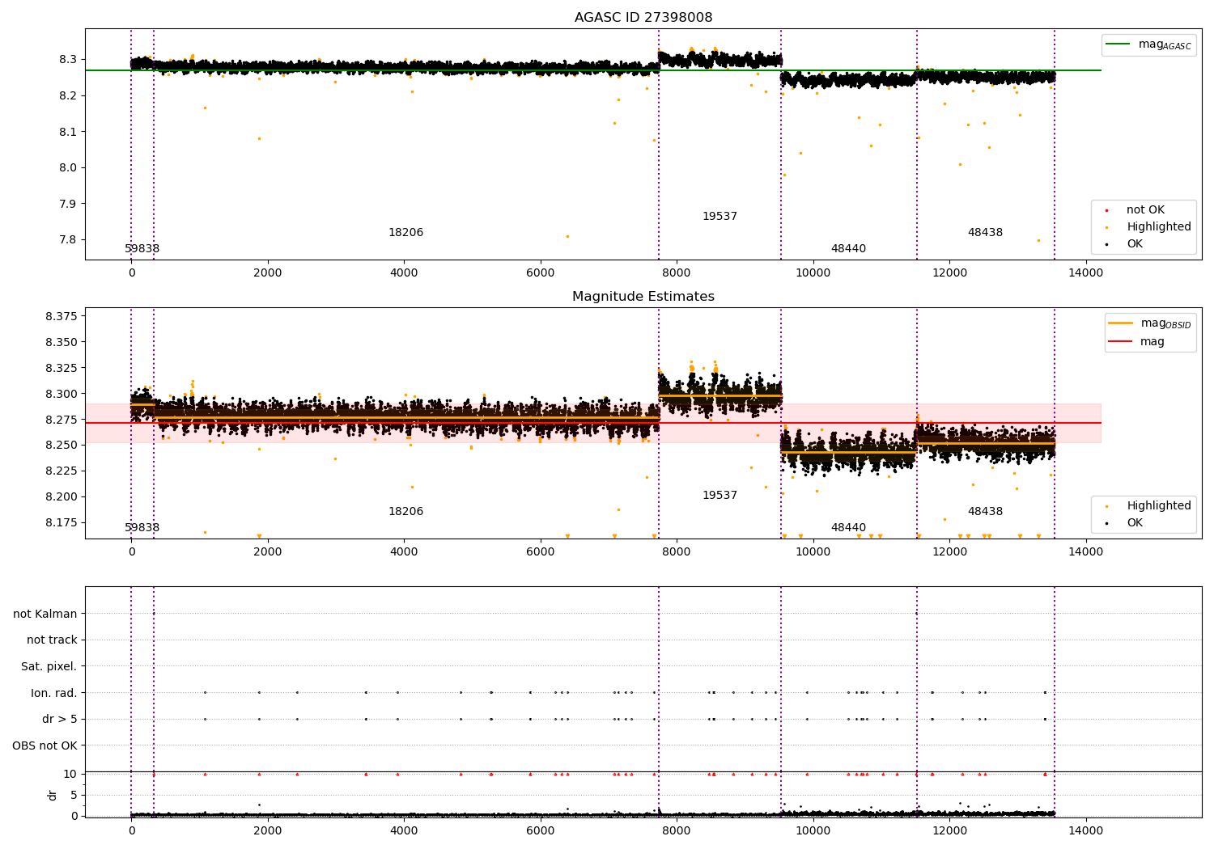
Task: Click the 5 tick label on the dr axis
Action: 74,796
